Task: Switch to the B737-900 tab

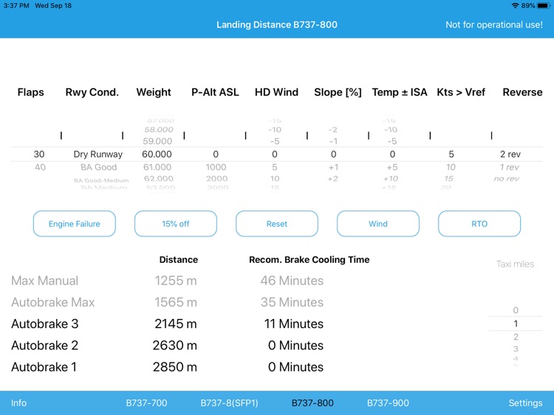Action: pyautogui.click(x=388, y=403)
